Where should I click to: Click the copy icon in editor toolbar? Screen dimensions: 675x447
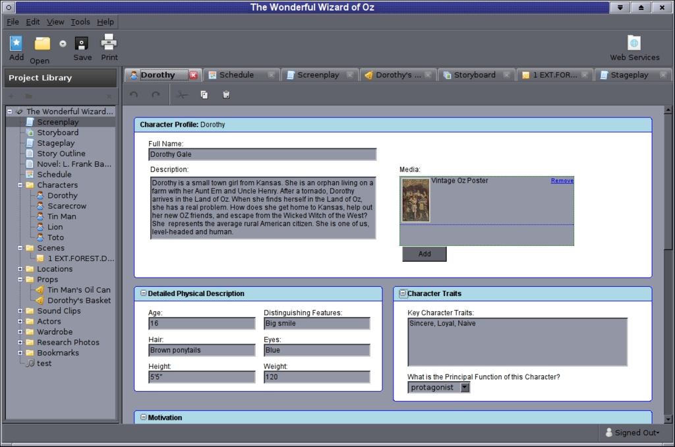(x=204, y=95)
